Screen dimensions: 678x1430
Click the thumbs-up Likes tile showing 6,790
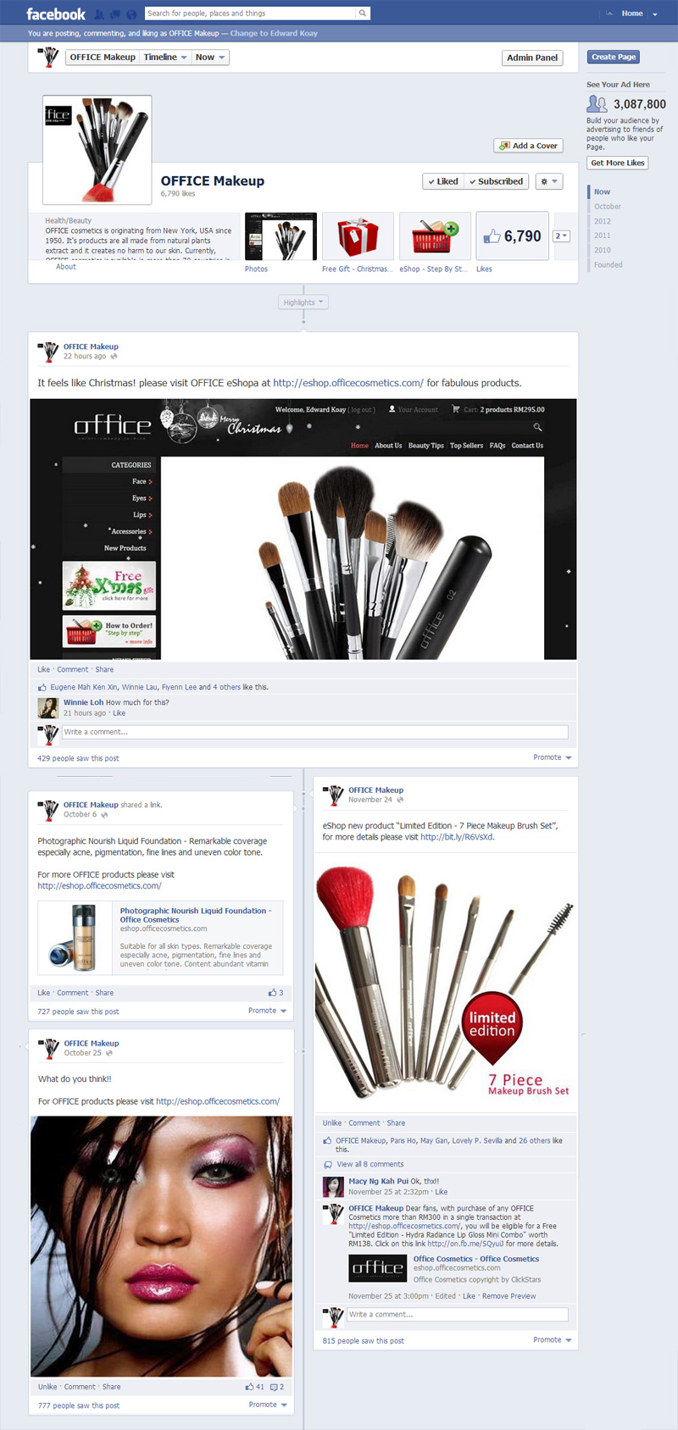[x=513, y=236]
